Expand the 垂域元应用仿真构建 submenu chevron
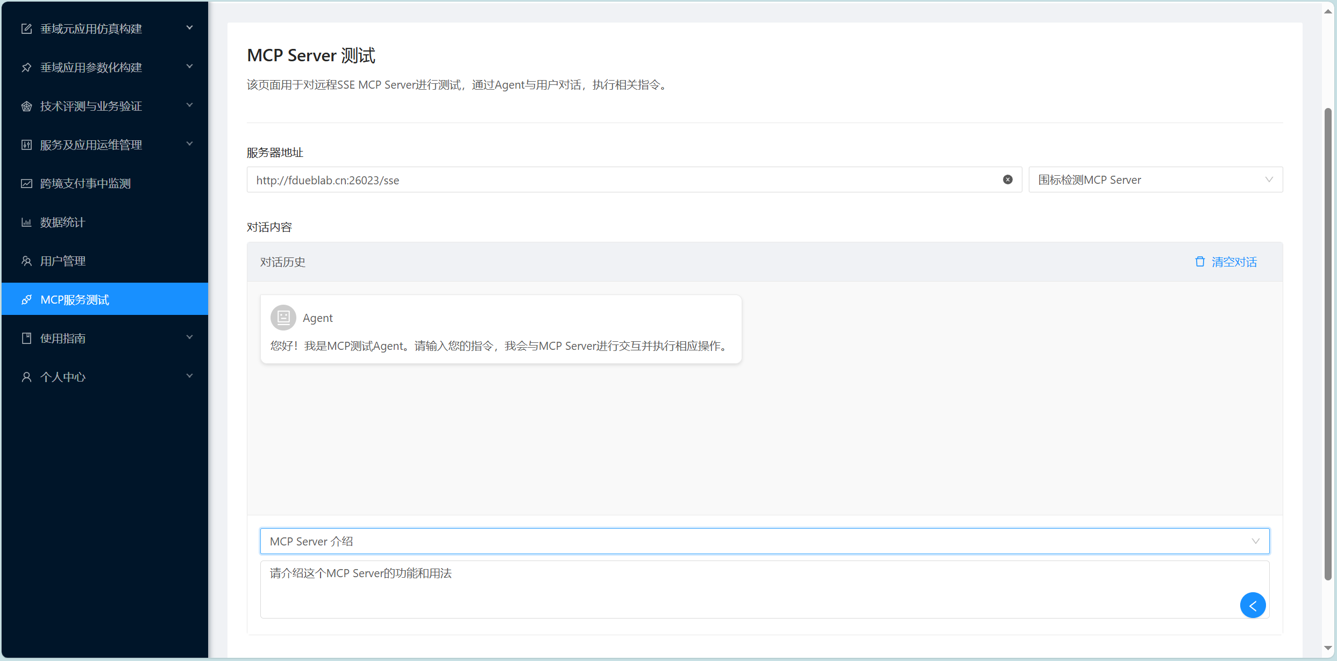1337x661 pixels. point(189,27)
